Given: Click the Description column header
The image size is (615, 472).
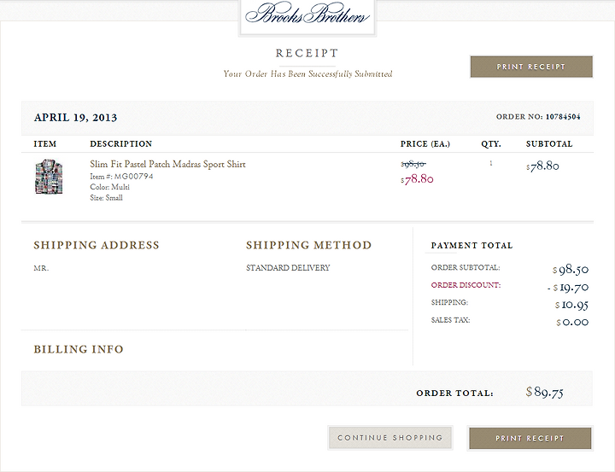Looking at the screenshot, I should point(120,144).
